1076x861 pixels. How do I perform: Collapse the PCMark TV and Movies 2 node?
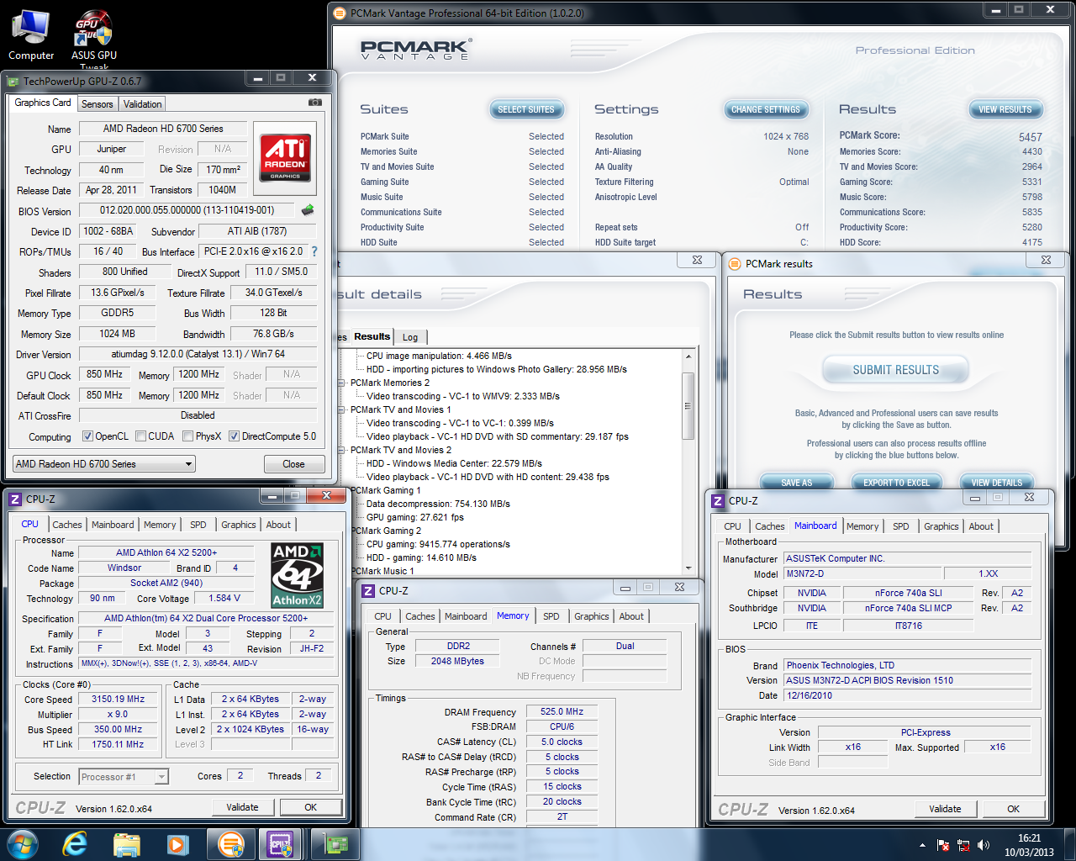[x=342, y=450]
